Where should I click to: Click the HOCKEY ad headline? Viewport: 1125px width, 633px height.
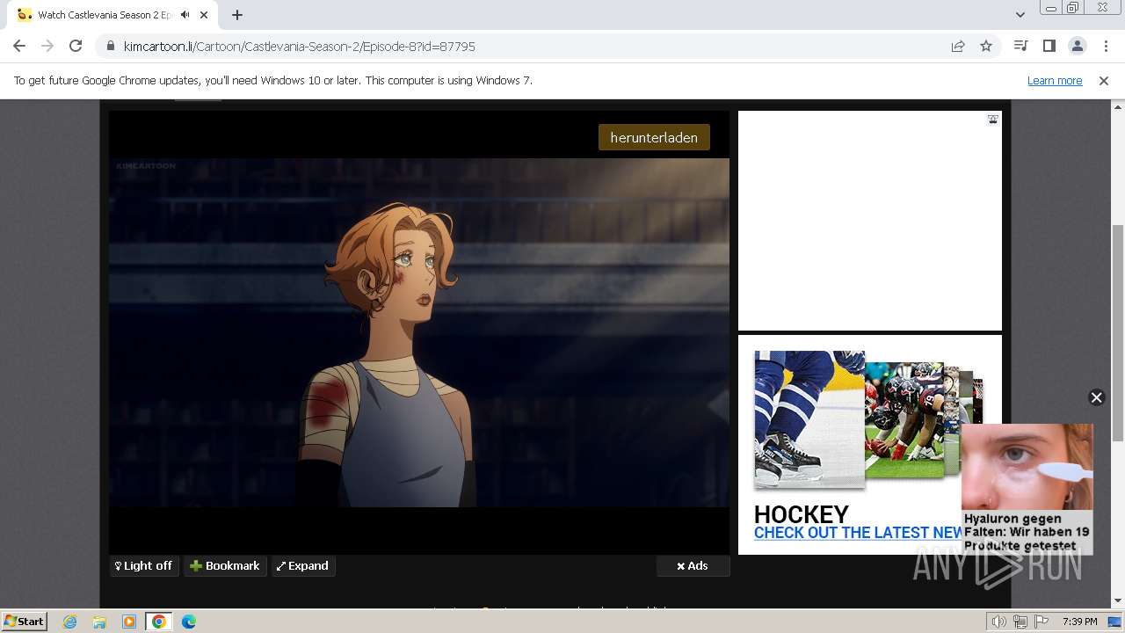(801, 514)
